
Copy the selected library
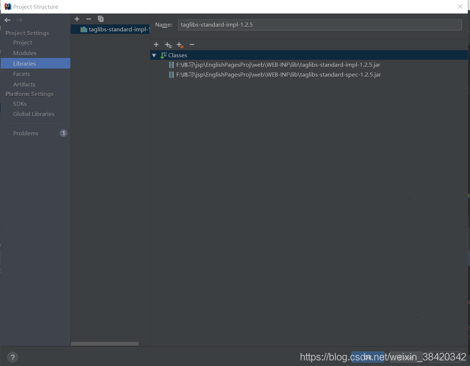point(101,19)
